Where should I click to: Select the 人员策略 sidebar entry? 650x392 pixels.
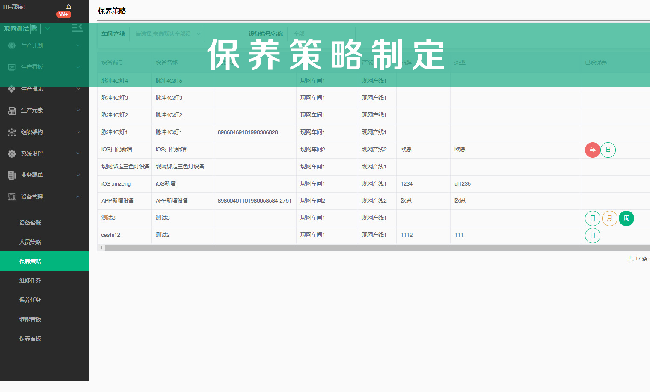30,242
